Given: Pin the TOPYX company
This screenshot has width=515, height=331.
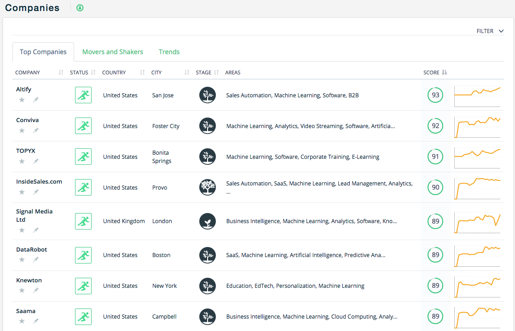Looking at the screenshot, I should (x=36, y=161).
